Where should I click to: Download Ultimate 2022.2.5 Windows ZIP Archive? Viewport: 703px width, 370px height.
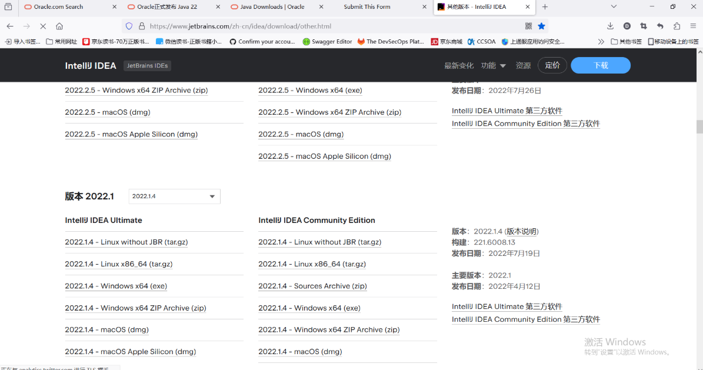pos(136,90)
